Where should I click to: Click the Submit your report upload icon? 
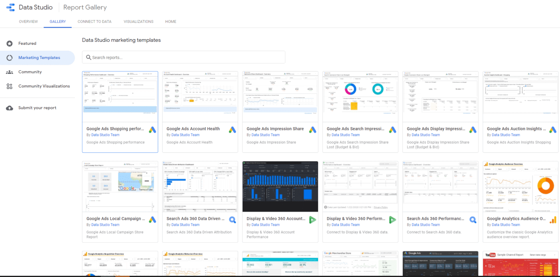9,107
